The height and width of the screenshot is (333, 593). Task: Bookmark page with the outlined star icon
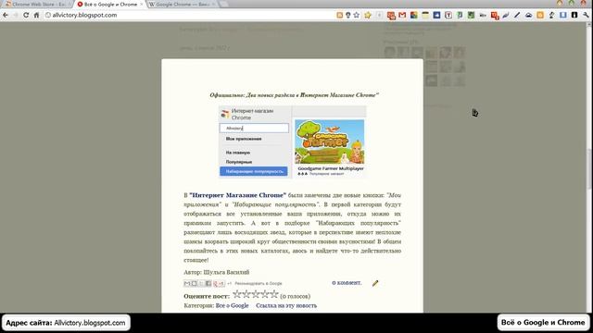point(356,15)
